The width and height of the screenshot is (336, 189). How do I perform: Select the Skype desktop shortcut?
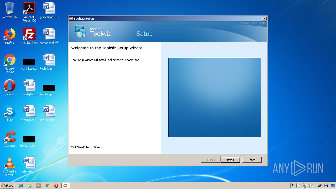pyautogui.click(x=9, y=113)
